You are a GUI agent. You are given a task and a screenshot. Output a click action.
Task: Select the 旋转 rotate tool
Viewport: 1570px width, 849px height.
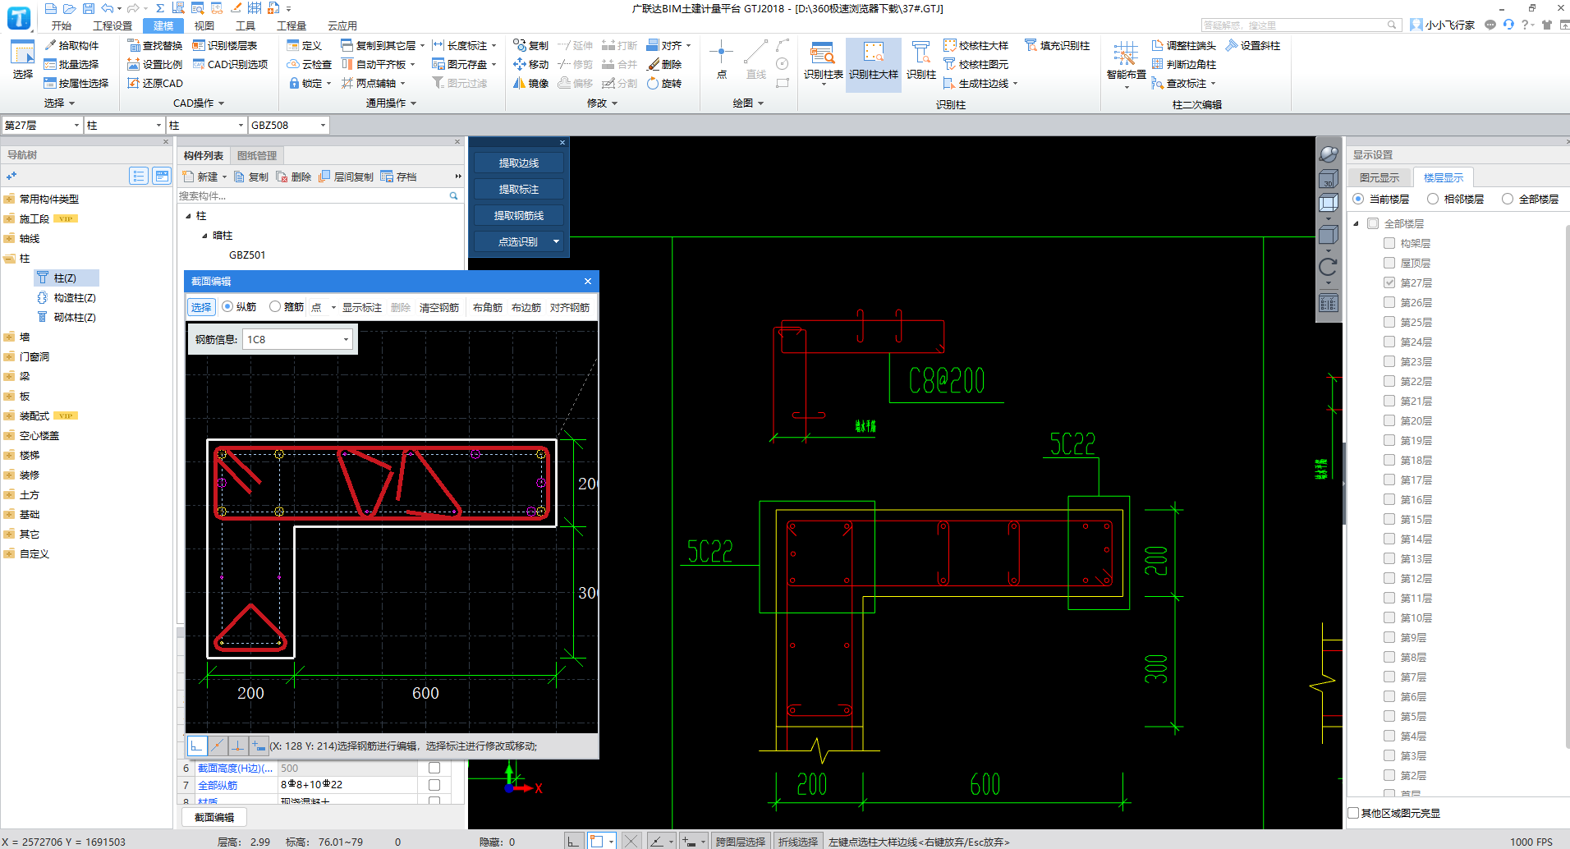(x=664, y=83)
